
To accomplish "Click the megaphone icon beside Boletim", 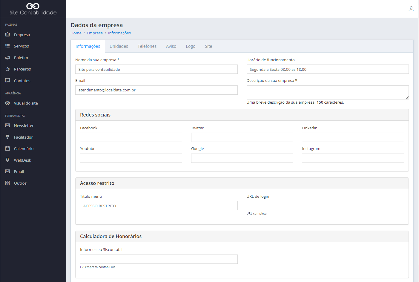I will pos(7,58).
